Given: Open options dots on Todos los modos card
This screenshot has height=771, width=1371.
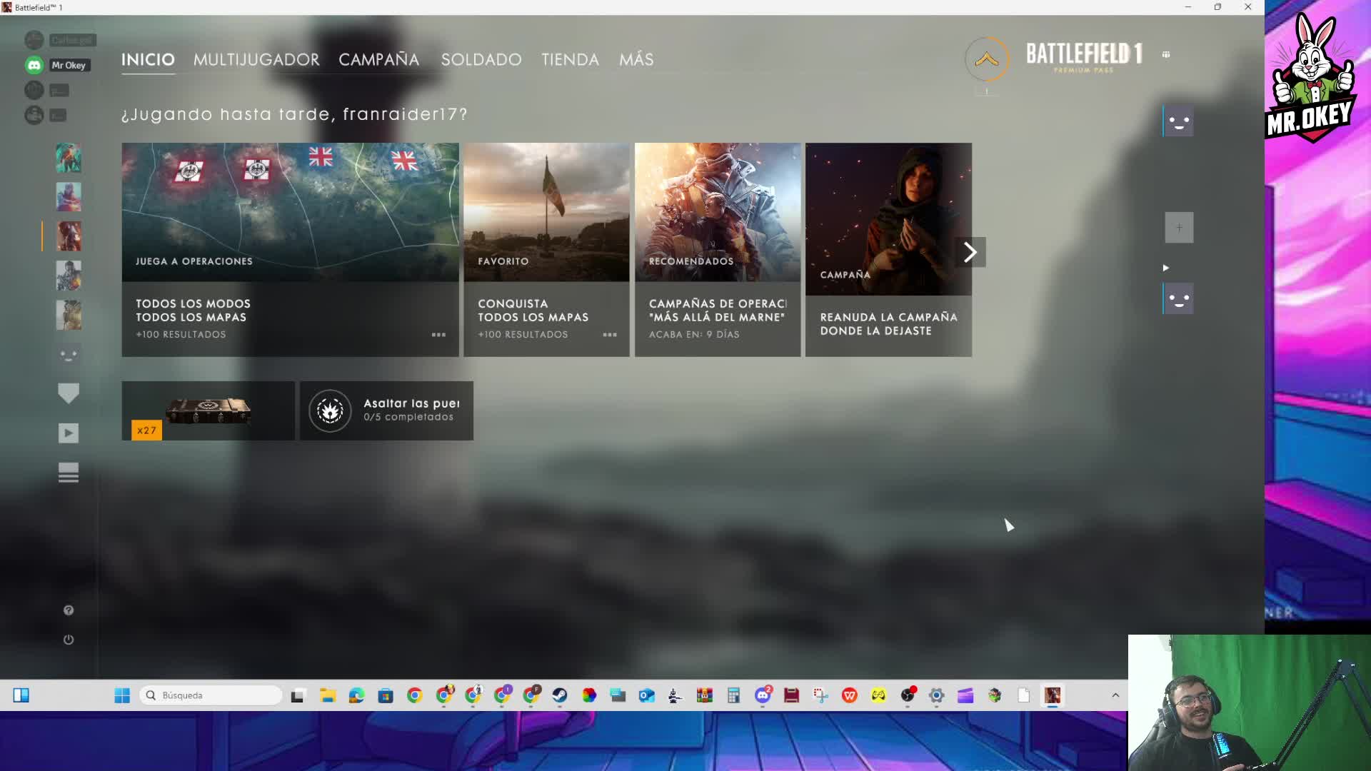Looking at the screenshot, I should (x=438, y=335).
